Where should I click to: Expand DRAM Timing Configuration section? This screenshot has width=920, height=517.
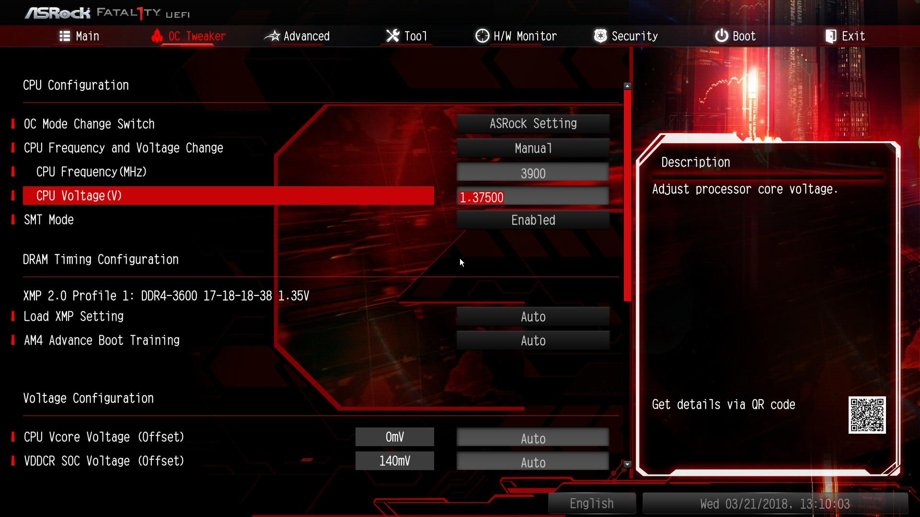101,259
